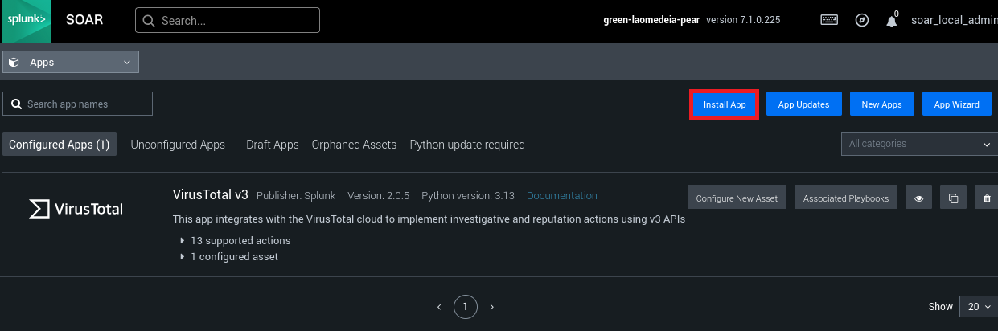Go to the previous page arrow
Image resolution: width=998 pixels, height=331 pixels.
pos(439,307)
